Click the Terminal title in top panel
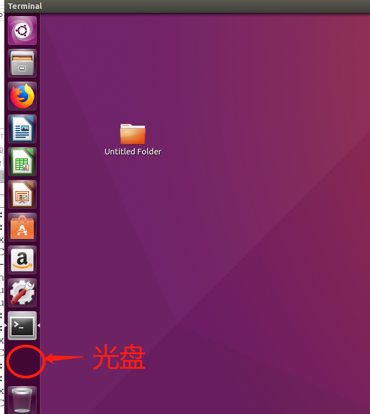 [x=25, y=6]
